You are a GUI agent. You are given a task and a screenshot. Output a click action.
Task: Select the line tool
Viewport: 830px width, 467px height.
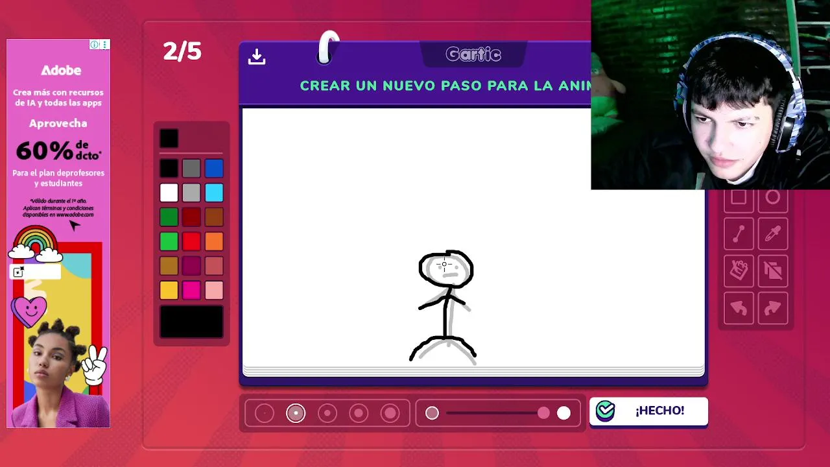click(x=739, y=234)
